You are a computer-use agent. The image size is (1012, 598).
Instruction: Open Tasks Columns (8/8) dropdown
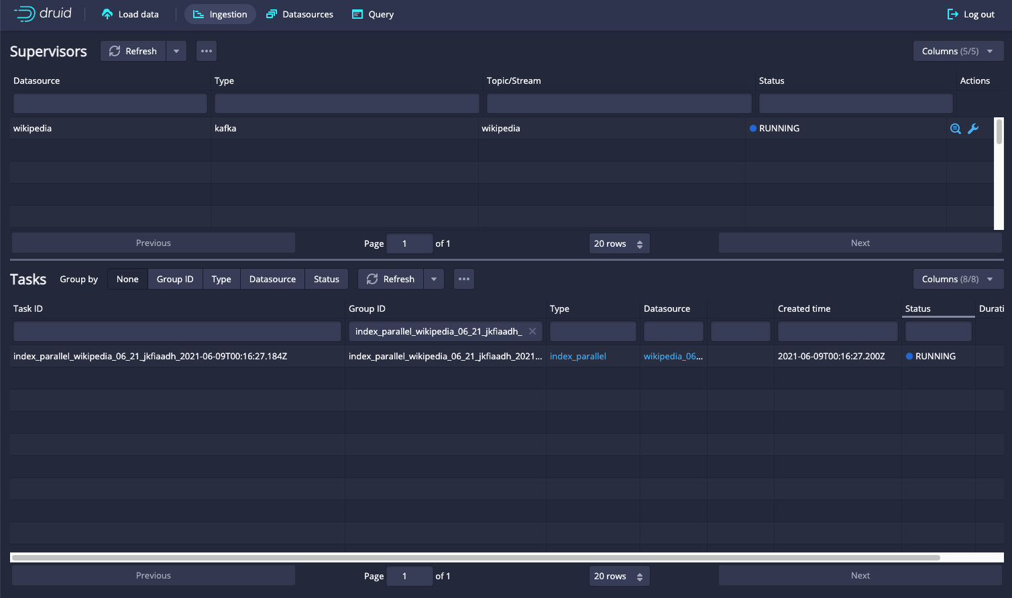pyautogui.click(x=958, y=279)
